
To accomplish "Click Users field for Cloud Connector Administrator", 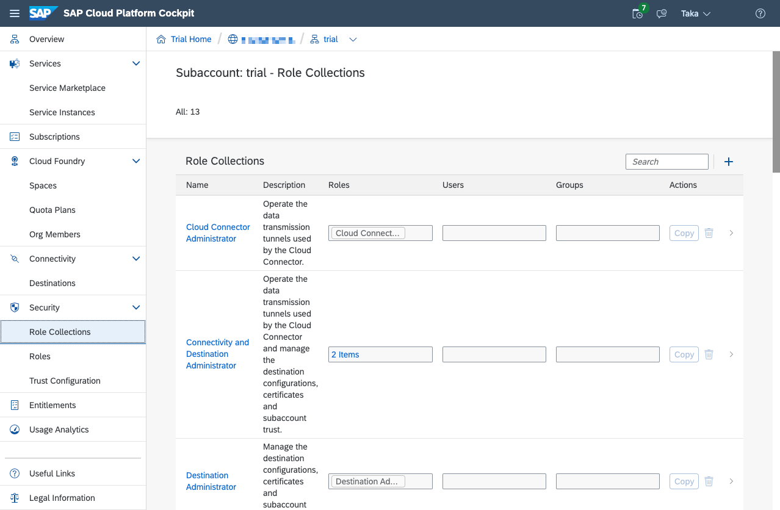I will tap(494, 233).
